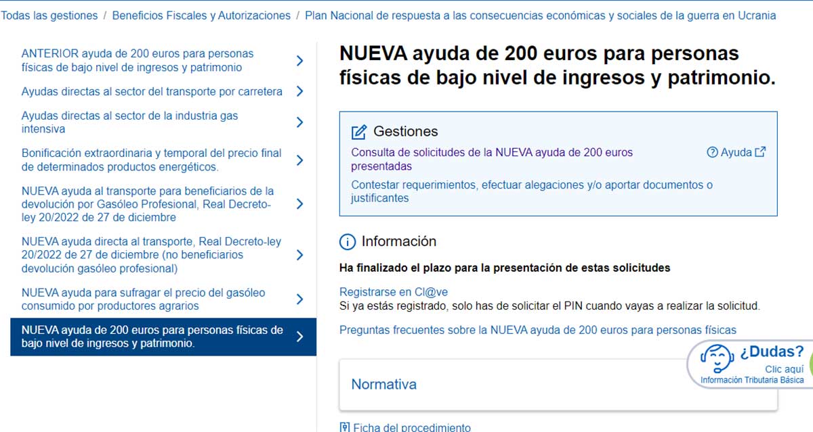
Task: Click the Información circle icon
Action: [347, 242]
